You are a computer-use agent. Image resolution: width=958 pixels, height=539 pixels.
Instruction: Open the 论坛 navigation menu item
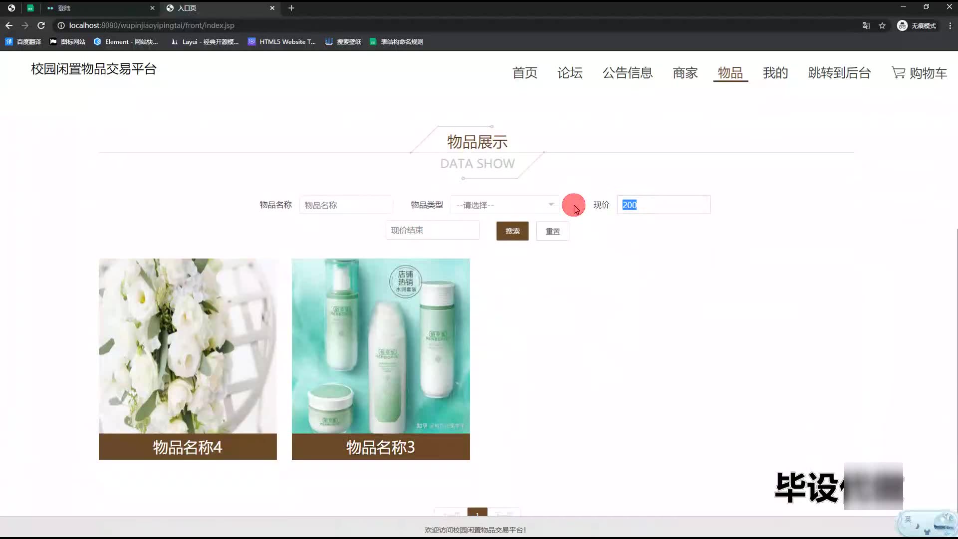tap(570, 73)
